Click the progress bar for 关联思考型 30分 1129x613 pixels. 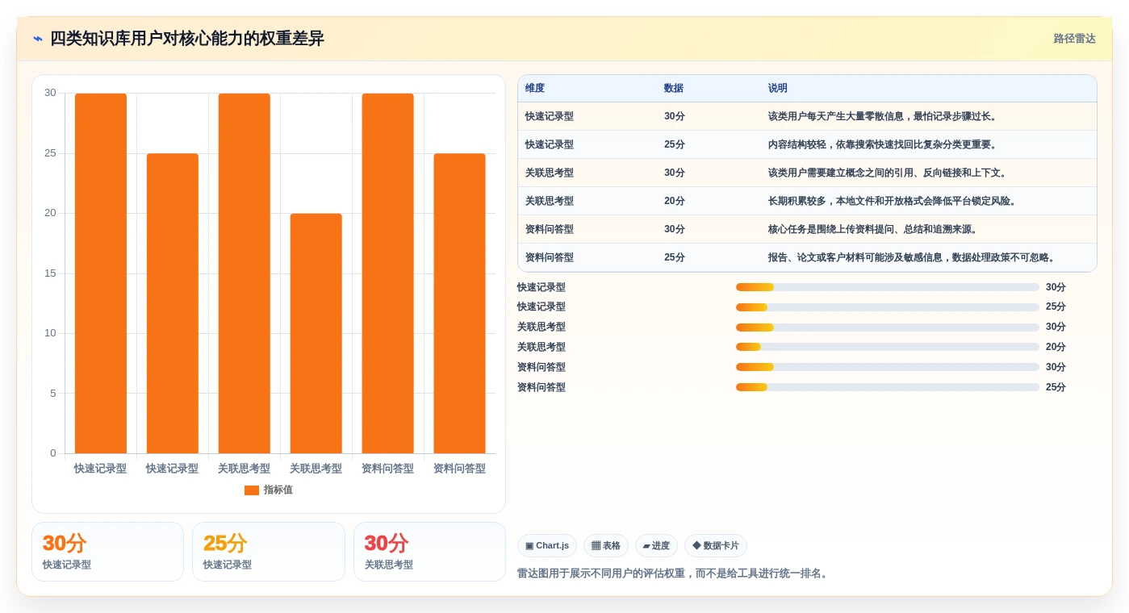888,327
